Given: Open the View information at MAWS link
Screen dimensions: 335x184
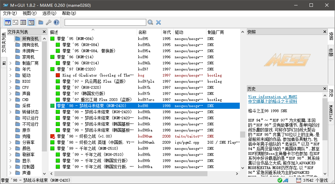Looking at the screenshot, I should click(x=272, y=97).
